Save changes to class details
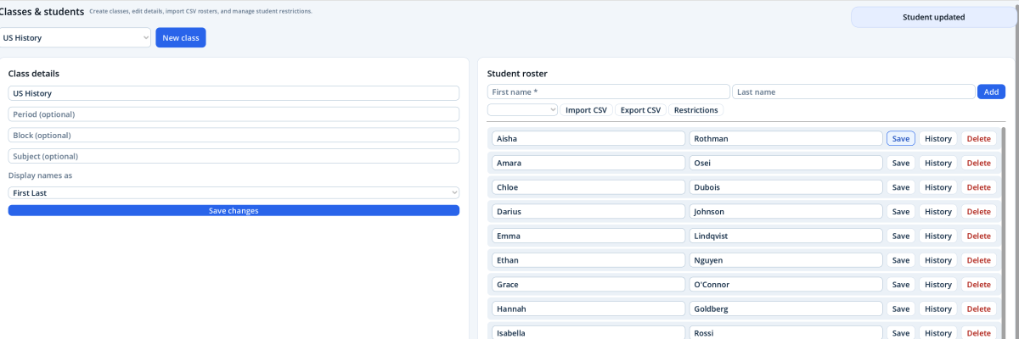Image resolution: width=1019 pixels, height=339 pixels. coord(234,211)
